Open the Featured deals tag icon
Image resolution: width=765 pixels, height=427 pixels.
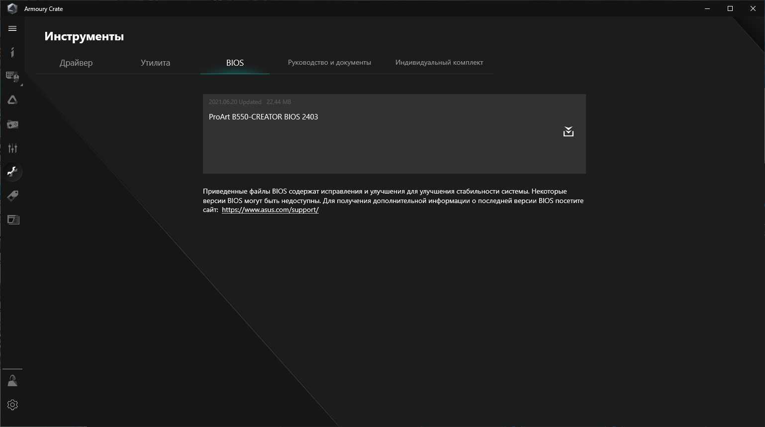[12, 196]
